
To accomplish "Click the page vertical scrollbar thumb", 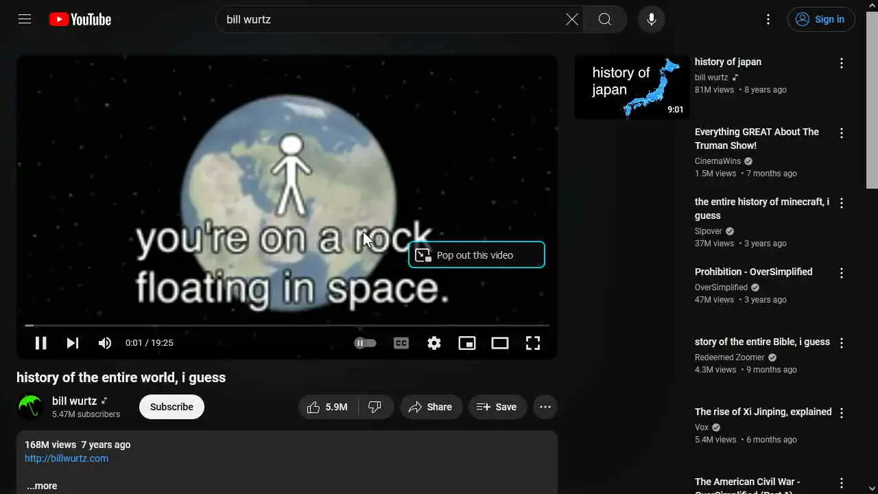I will tap(872, 100).
